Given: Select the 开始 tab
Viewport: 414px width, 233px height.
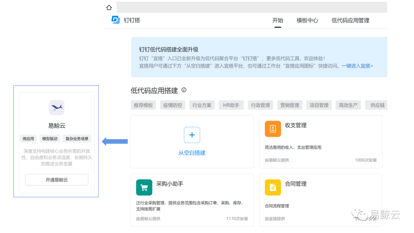Looking at the screenshot, I should (x=278, y=20).
